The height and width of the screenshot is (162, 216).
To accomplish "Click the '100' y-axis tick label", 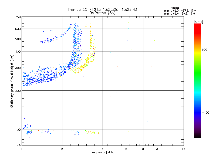I will pyautogui.click(x=18, y=130).
